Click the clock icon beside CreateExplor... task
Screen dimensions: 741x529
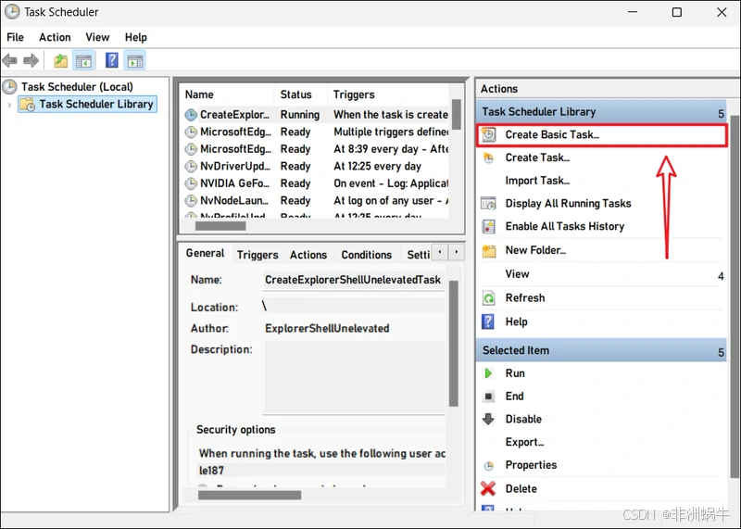point(191,114)
